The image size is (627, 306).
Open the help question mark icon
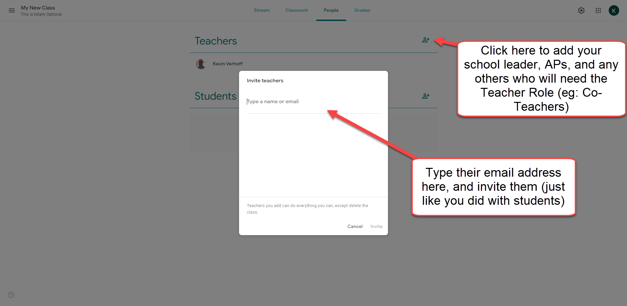pyautogui.click(x=11, y=295)
